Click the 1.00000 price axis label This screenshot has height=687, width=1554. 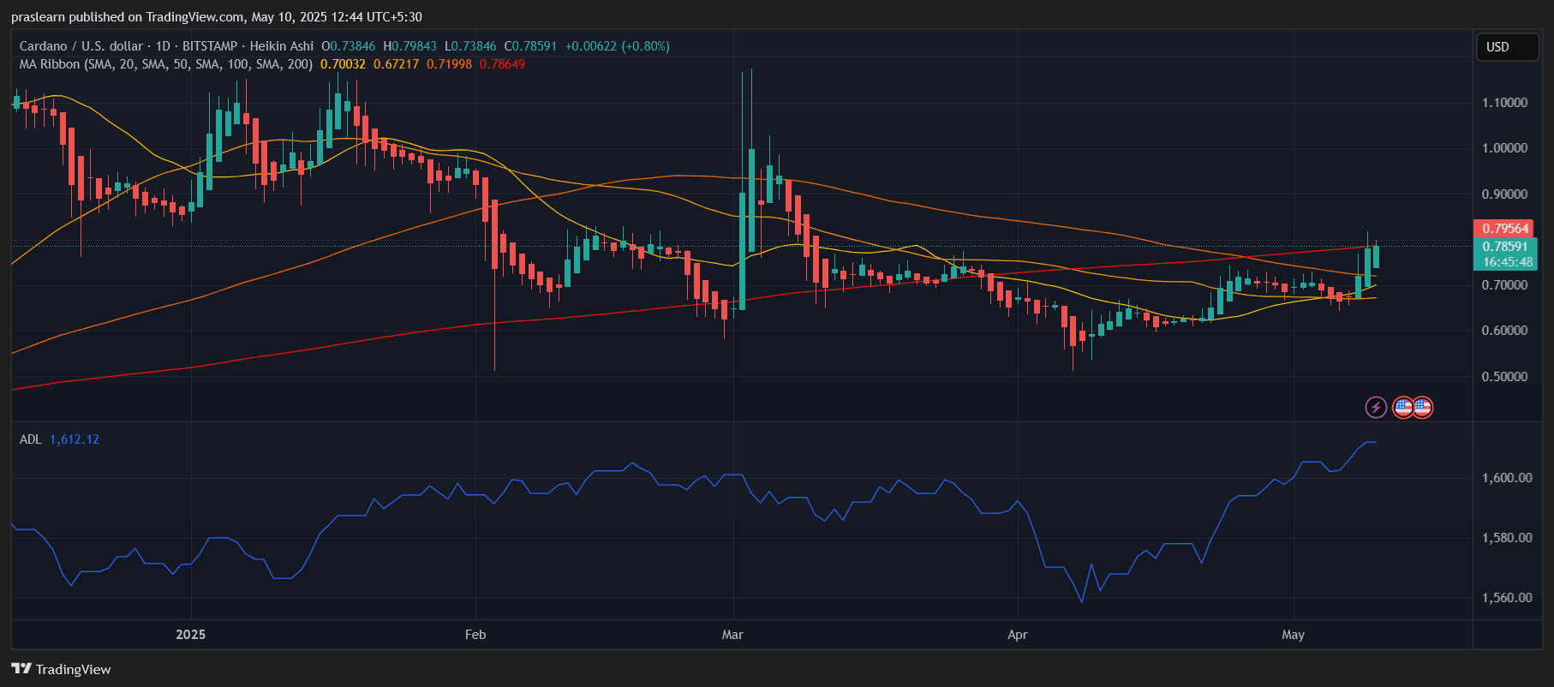click(1505, 148)
